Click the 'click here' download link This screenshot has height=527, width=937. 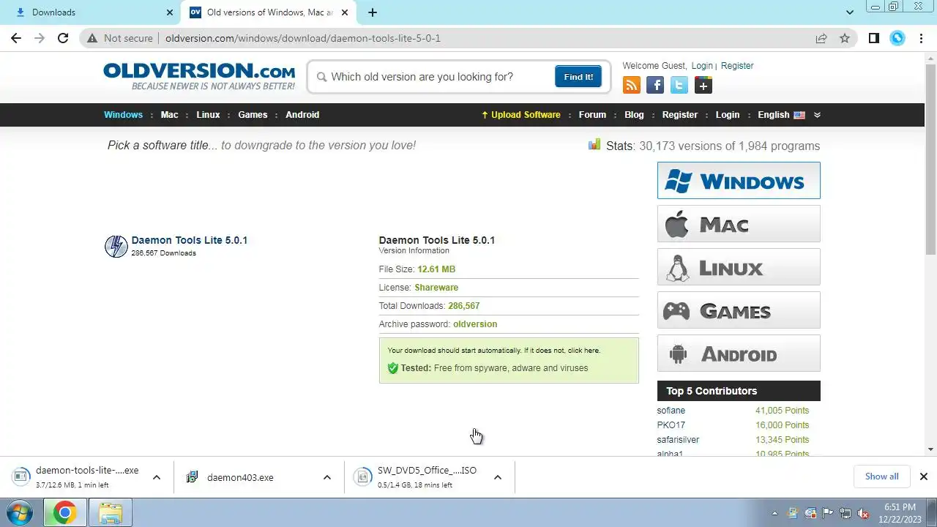coord(583,351)
